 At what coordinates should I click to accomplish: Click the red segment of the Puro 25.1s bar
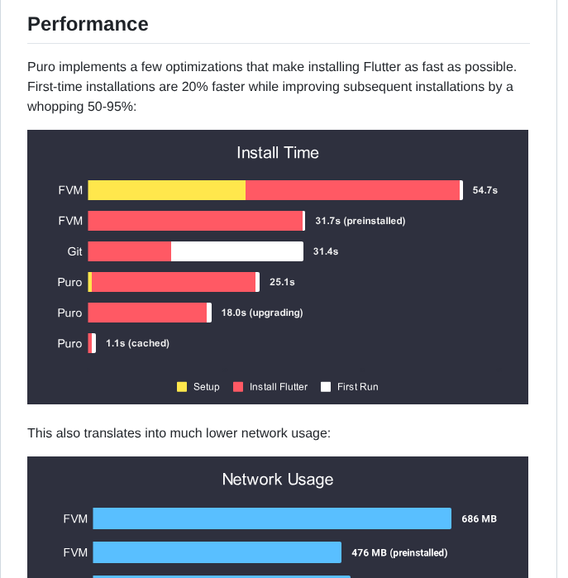tap(174, 282)
